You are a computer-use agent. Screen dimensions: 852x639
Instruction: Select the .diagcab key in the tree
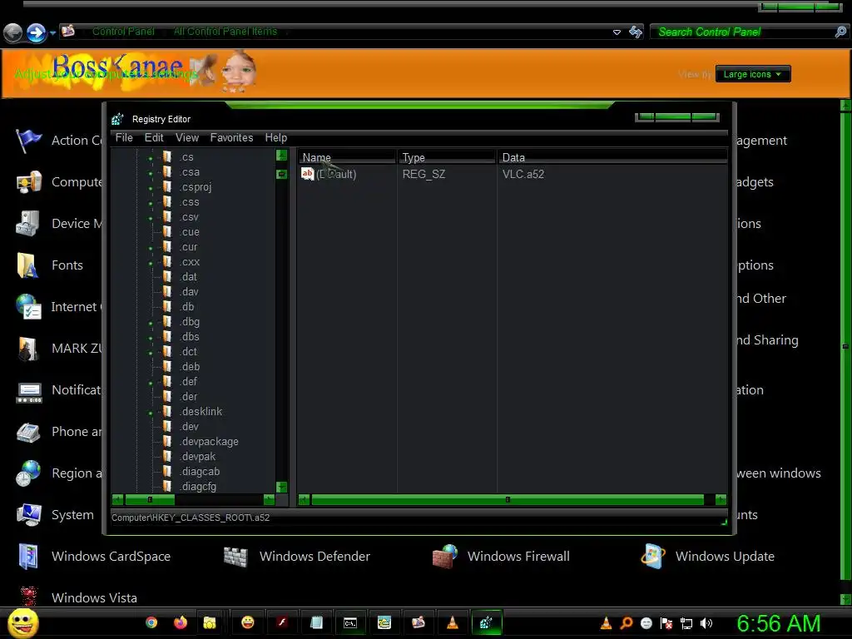[x=200, y=472]
